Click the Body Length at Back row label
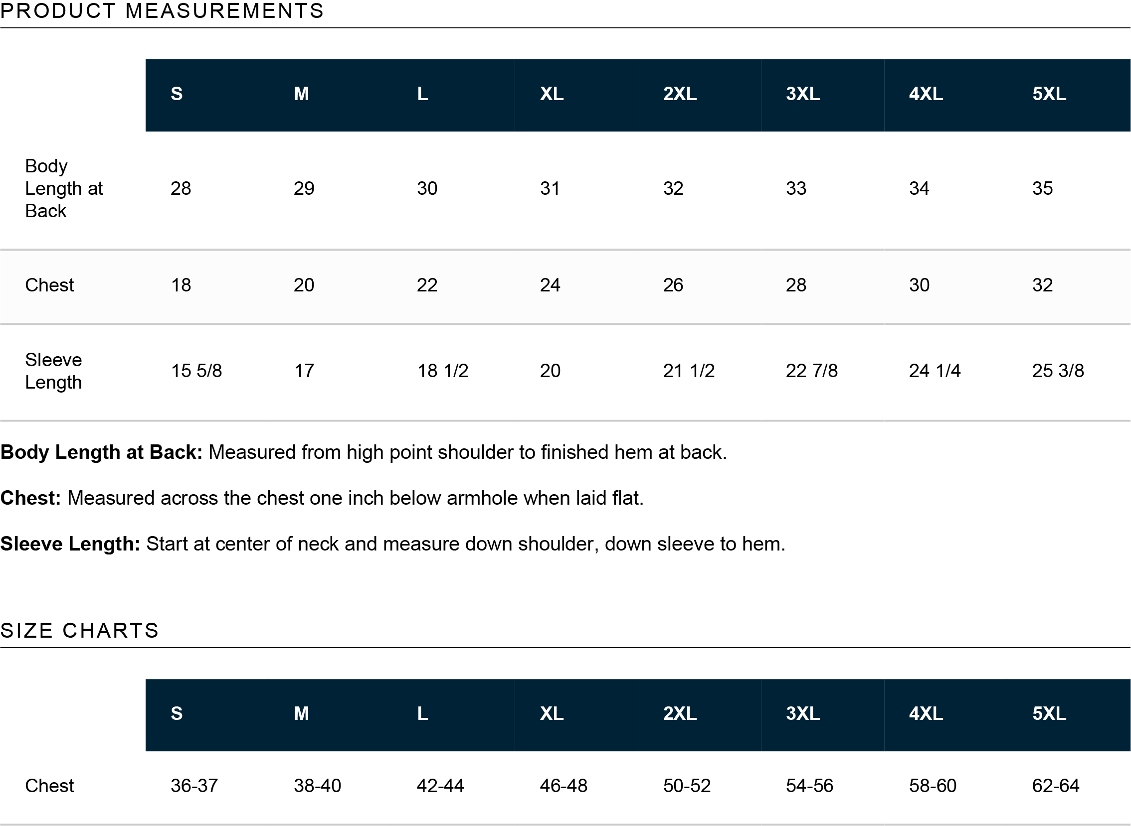The image size is (1131, 826). point(63,188)
